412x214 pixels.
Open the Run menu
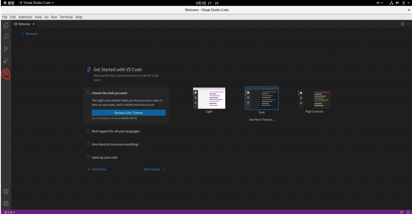point(54,17)
